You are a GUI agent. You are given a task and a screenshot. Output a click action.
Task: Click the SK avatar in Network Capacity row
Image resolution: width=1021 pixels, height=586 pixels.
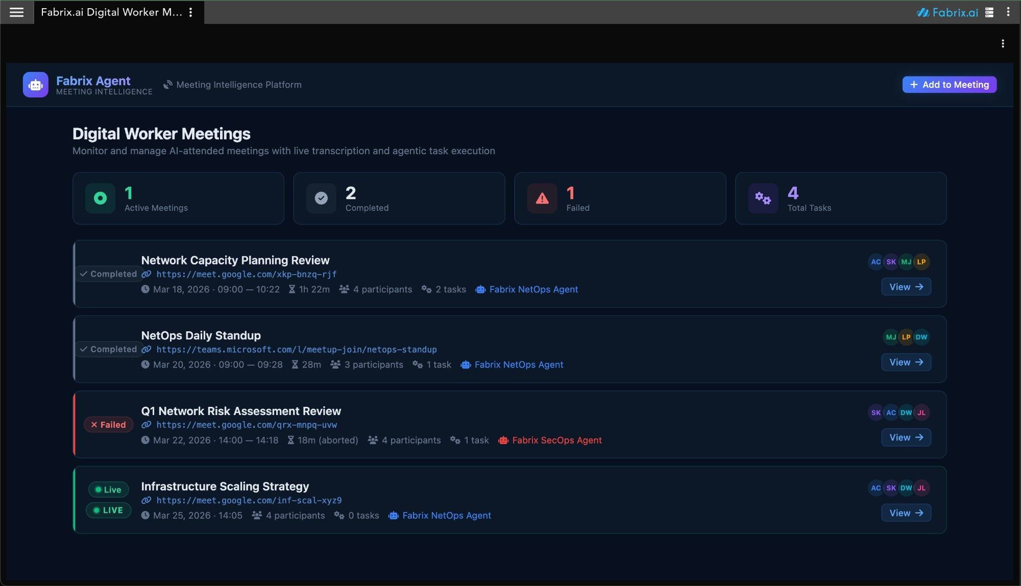point(891,262)
